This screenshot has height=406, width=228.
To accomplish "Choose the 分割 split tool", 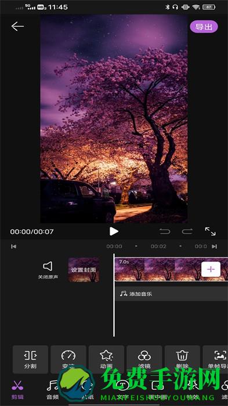I will point(30,359).
